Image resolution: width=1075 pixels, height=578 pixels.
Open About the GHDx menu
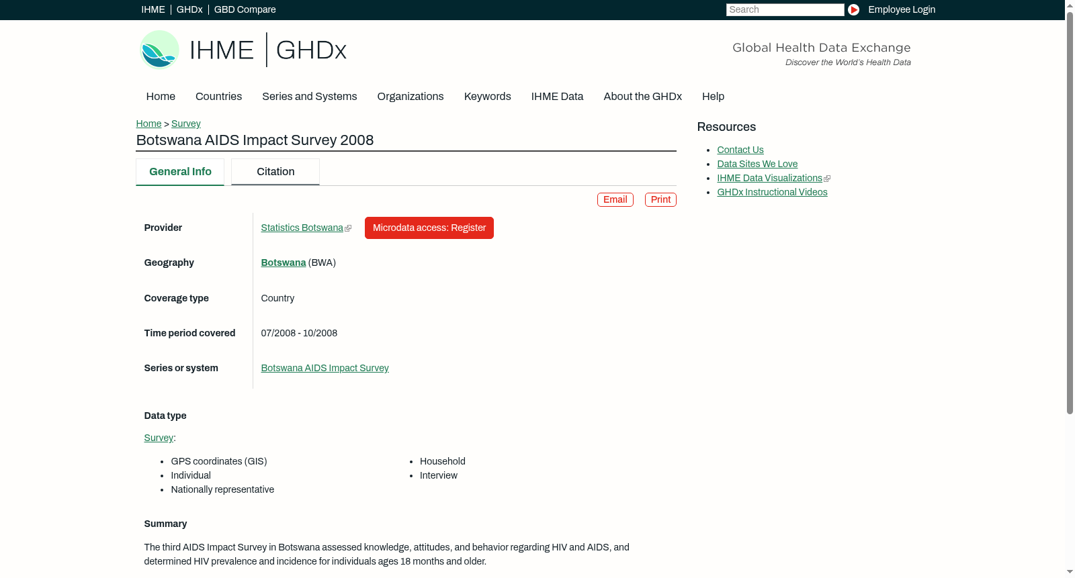tap(642, 97)
